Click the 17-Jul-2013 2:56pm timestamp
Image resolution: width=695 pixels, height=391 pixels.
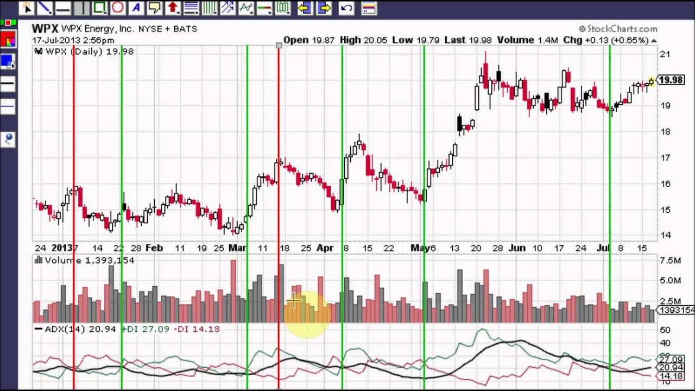(x=73, y=40)
